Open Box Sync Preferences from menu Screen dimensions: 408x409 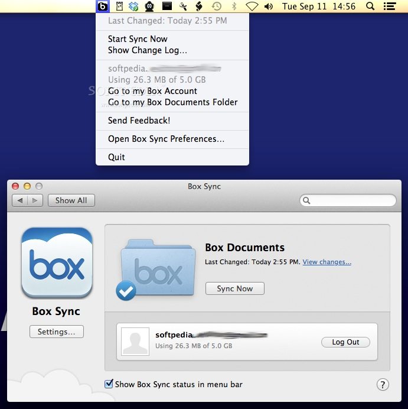tap(172, 139)
